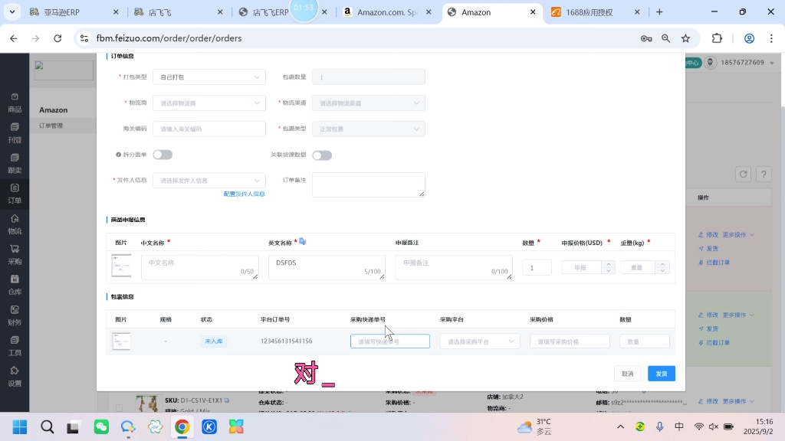Open the 物流 section in sidebar

coord(15,224)
